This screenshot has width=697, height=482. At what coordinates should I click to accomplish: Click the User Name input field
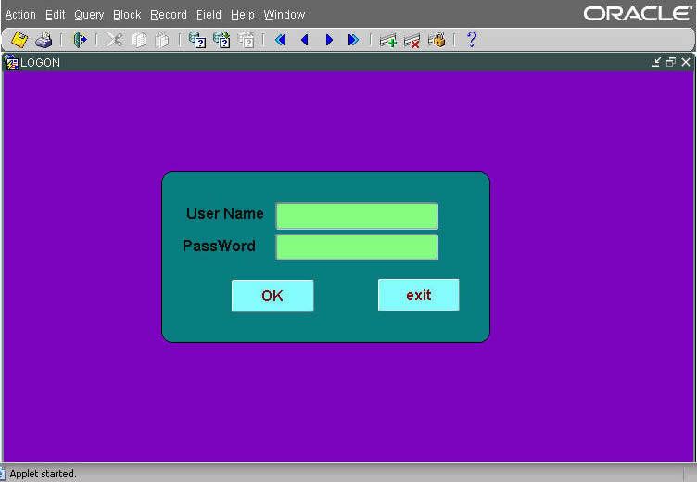[x=357, y=216]
